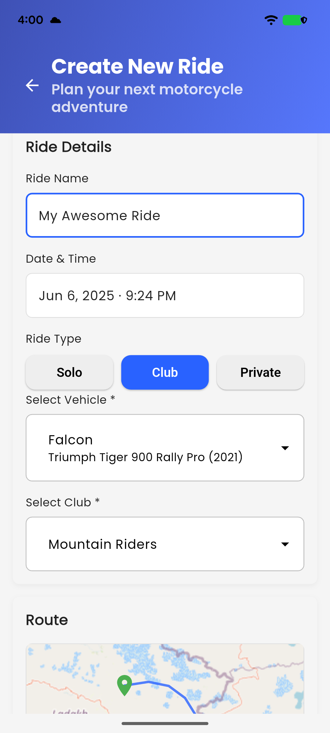Image resolution: width=330 pixels, height=733 pixels.
Task: Tap the back arrow icon
Action: (x=32, y=85)
